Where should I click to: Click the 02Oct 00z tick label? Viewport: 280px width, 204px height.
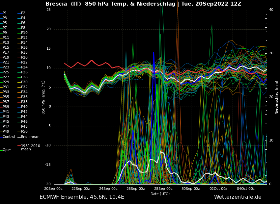218,189
